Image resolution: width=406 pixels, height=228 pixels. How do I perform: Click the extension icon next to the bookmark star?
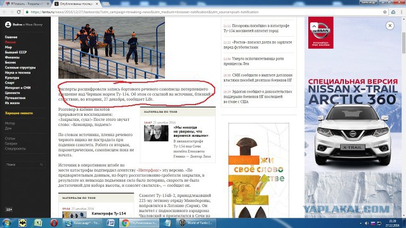pos(393,12)
